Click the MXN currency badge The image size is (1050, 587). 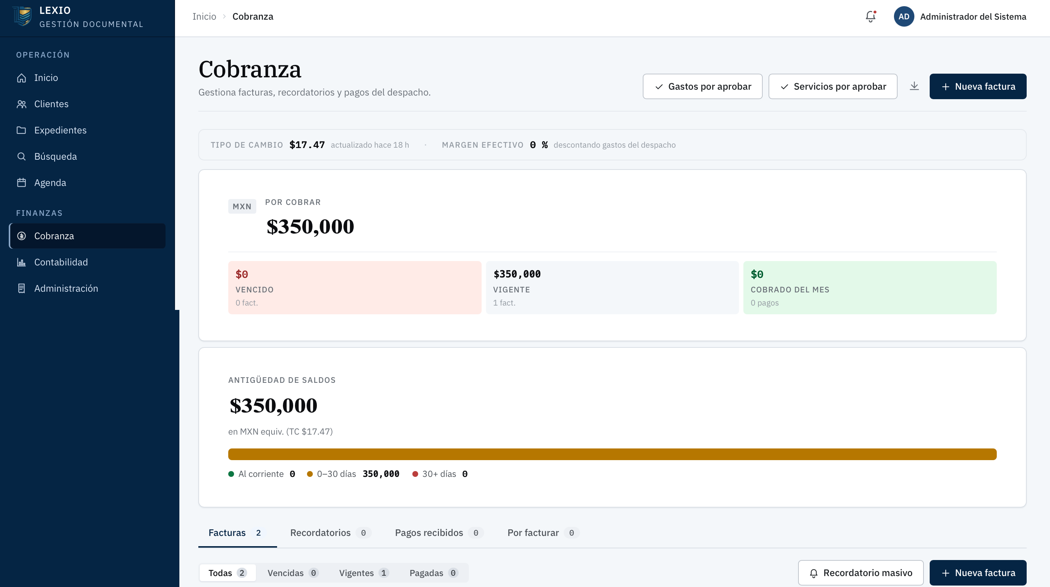click(x=242, y=206)
